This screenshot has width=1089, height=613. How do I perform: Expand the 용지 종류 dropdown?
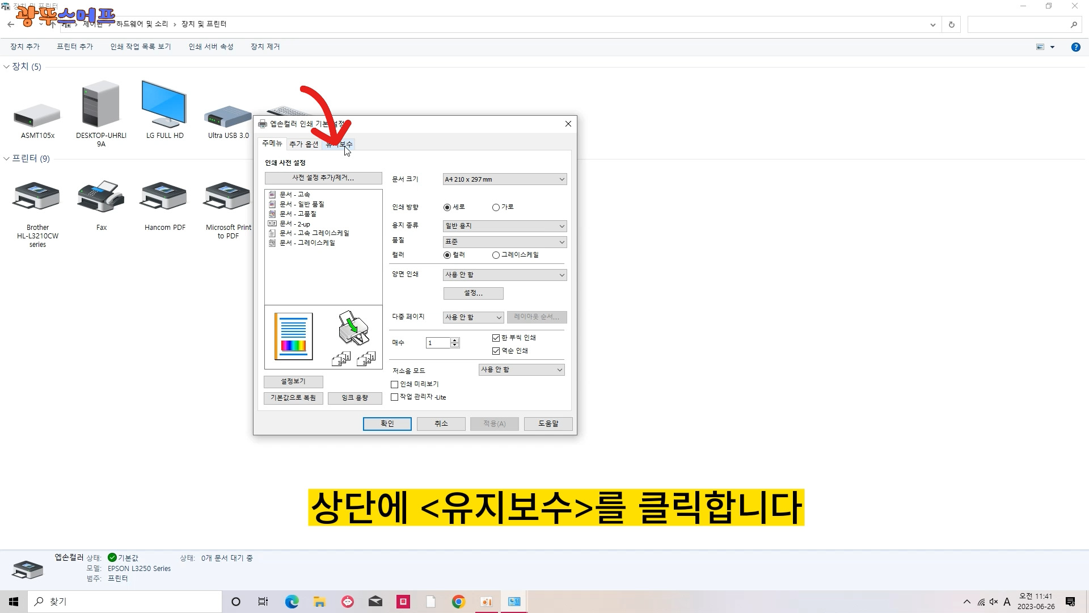[504, 226]
